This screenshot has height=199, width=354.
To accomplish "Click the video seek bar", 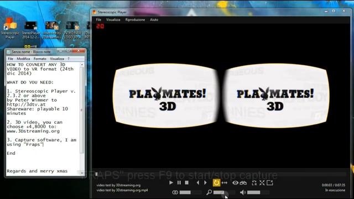I will pyautogui.click(x=221, y=174).
